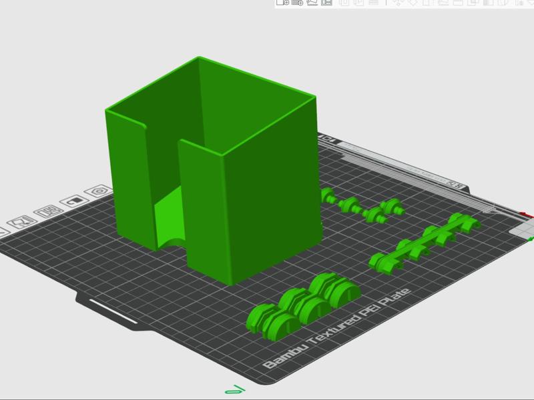Select the long rail clip model

425,243
